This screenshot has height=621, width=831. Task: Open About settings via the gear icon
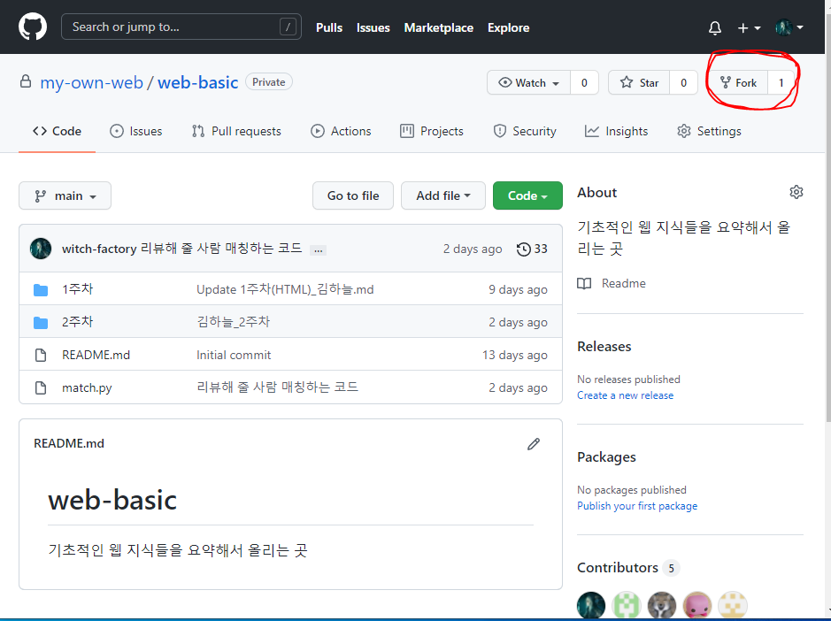[796, 191]
